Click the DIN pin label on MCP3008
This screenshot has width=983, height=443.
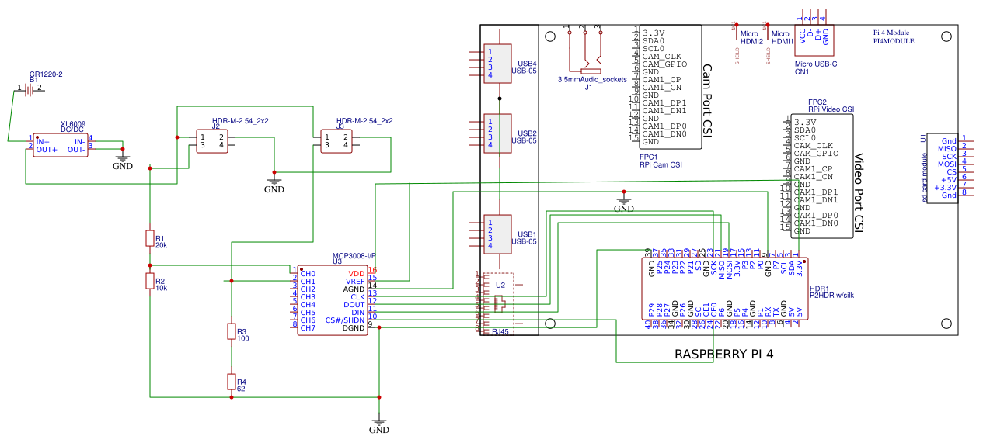coord(358,312)
